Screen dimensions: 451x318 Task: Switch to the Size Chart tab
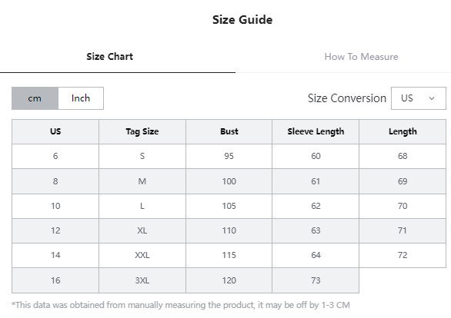[109, 57]
